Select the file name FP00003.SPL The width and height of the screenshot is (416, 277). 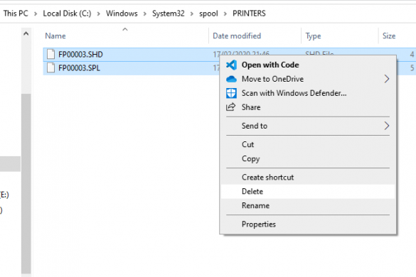pyautogui.click(x=79, y=68)
